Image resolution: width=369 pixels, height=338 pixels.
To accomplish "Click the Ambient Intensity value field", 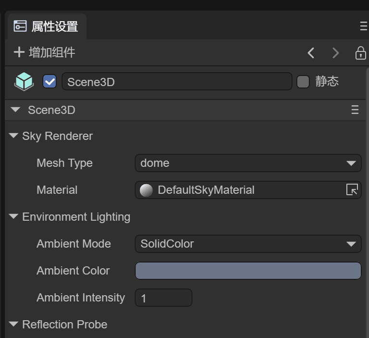I will coord(163,298).
